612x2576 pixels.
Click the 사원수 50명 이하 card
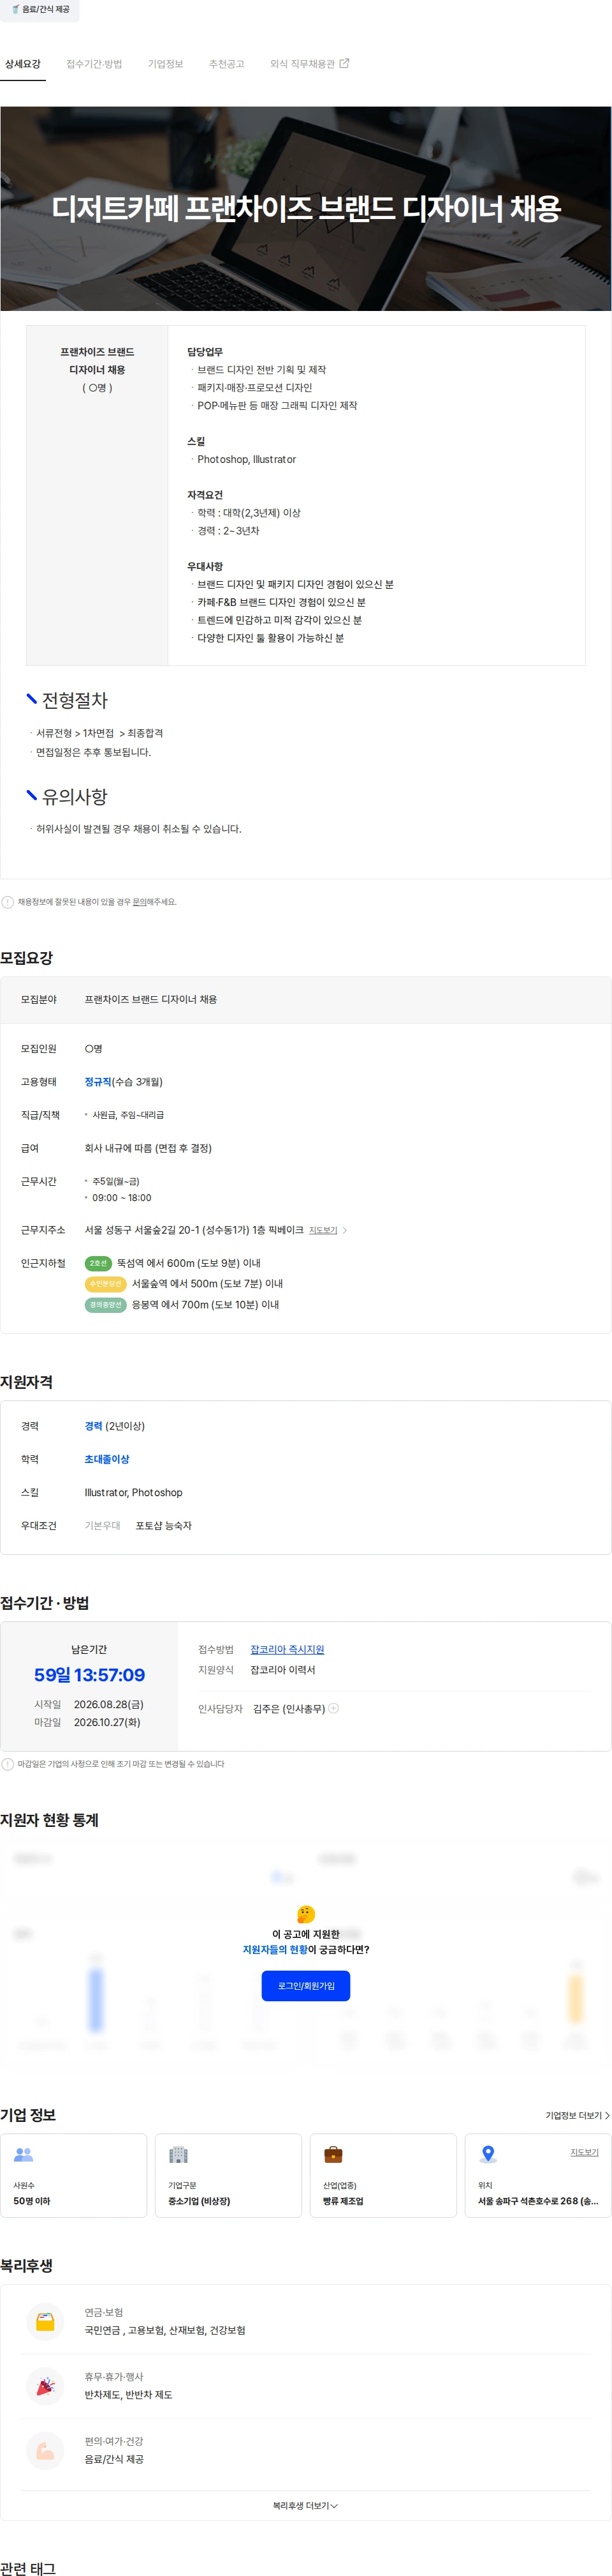pyautogui.click(x=74, y=2176)
